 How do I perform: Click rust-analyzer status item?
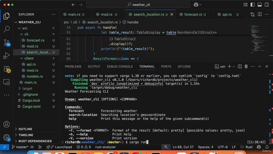pyautogui.click(x=105, y=147)
